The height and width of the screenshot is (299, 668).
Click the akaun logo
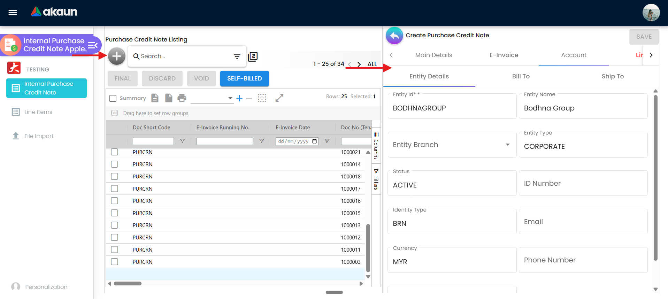[54, 12]
